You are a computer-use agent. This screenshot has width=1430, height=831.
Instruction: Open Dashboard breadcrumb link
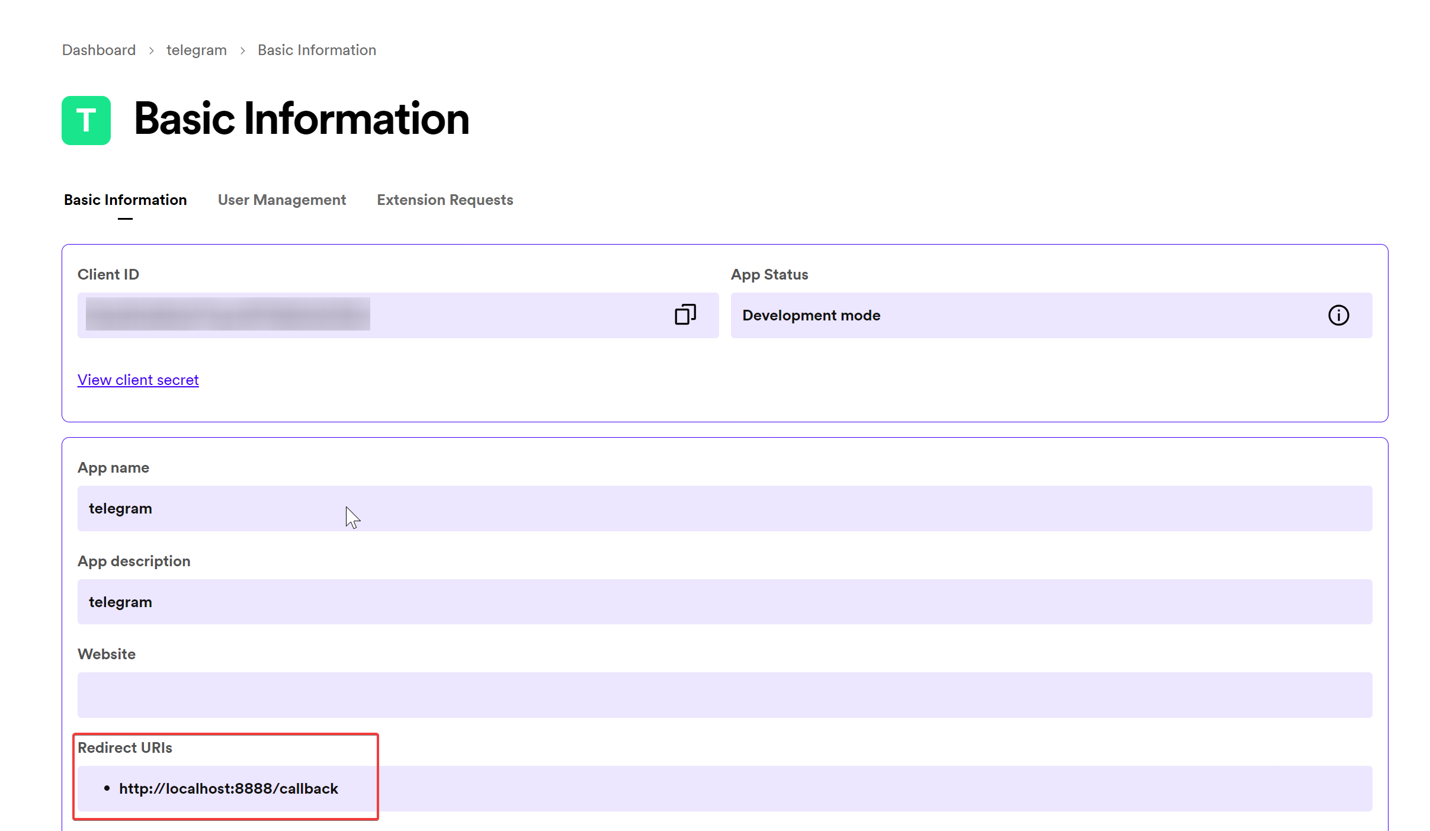(99, 50)
